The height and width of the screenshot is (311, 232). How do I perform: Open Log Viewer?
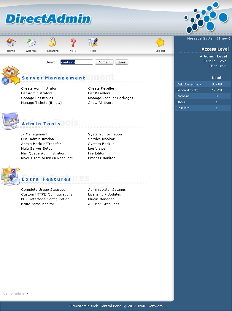[97, 149]
